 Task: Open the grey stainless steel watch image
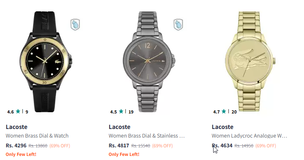point(149,62)
